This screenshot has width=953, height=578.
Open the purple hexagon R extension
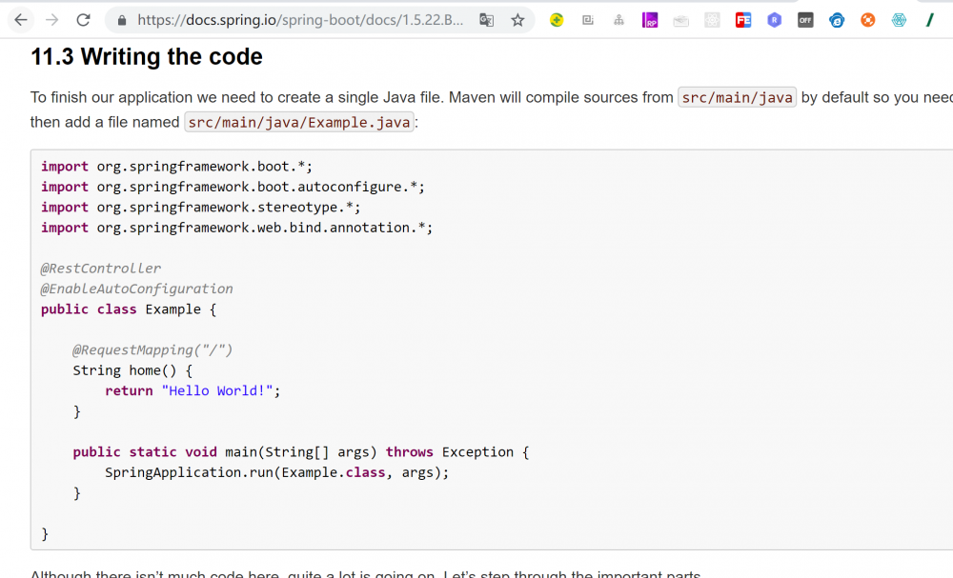775,20
